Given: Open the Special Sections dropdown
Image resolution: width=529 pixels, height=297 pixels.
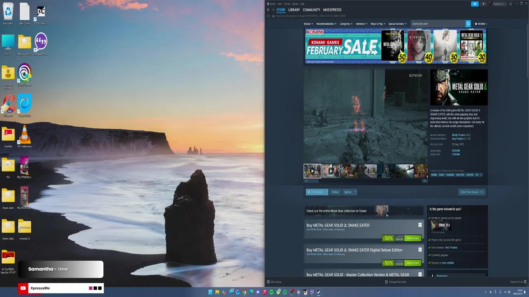Looking at the screenshot, I should coord(398,24).
